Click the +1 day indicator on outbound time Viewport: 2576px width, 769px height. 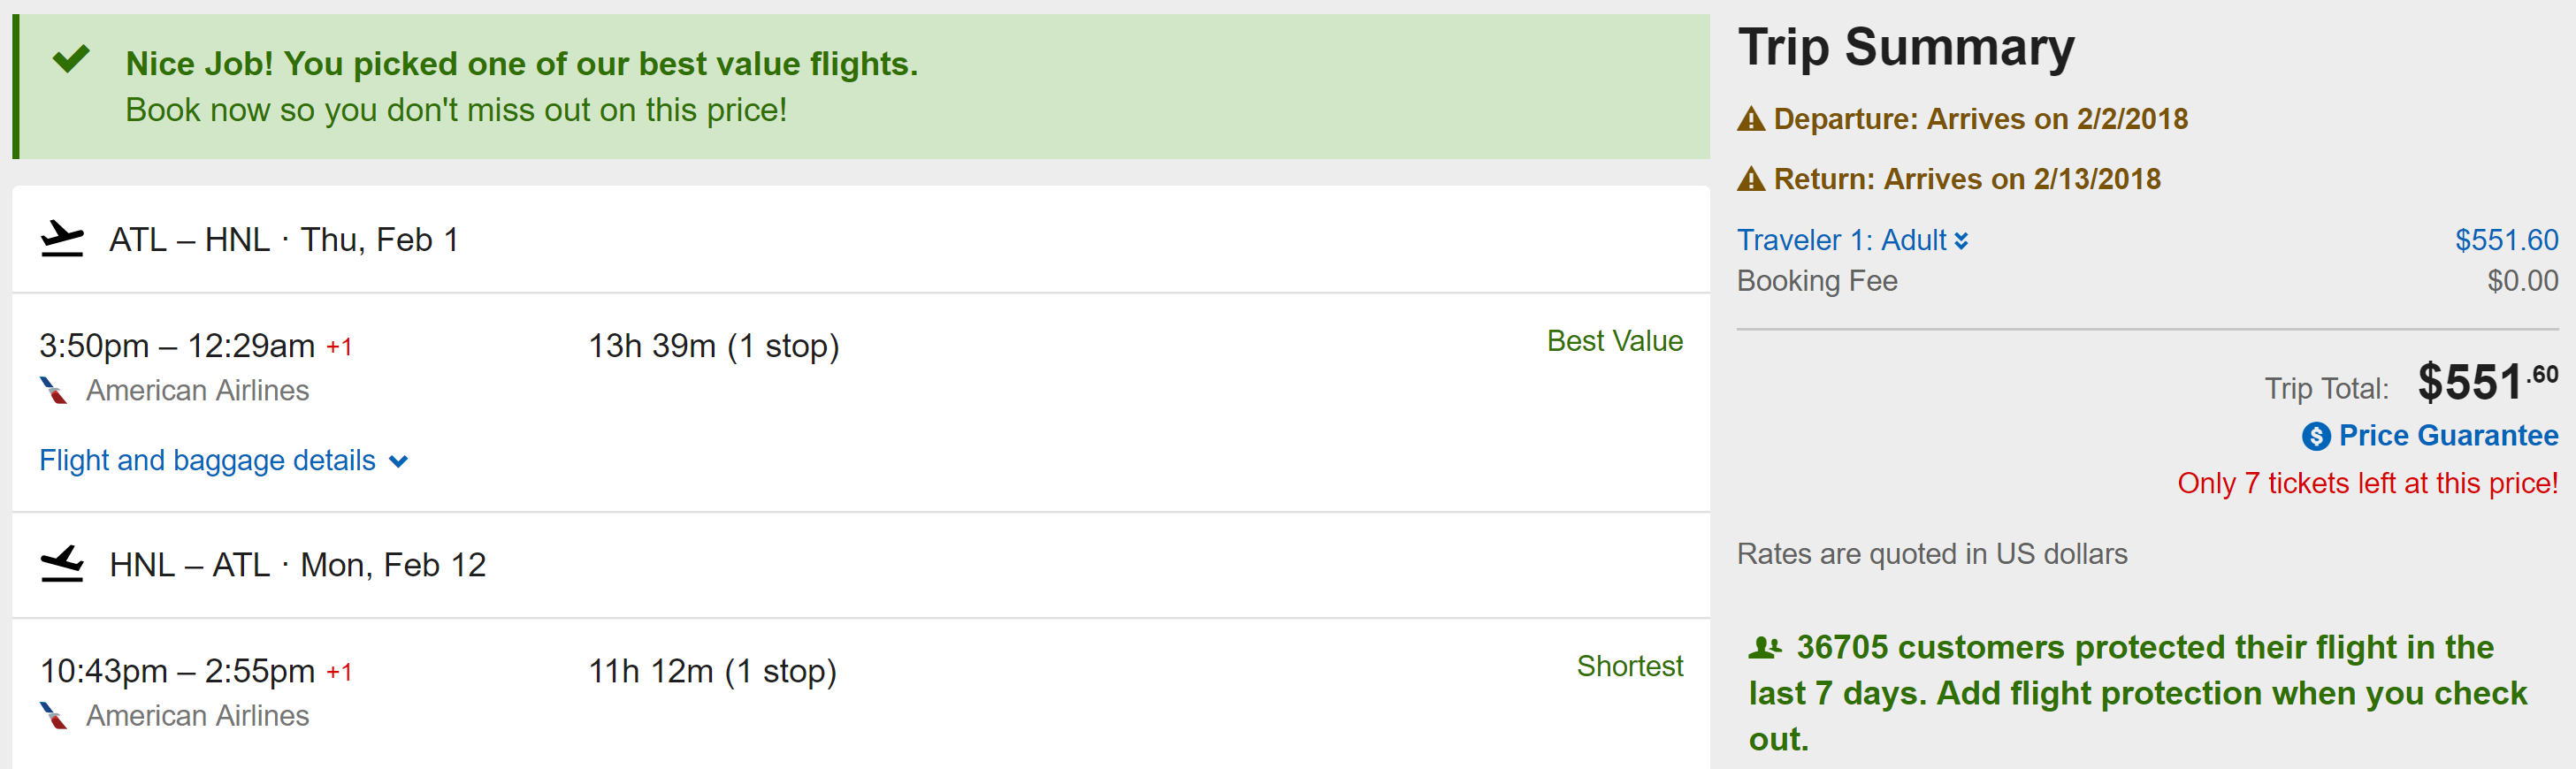click(339, 347)
